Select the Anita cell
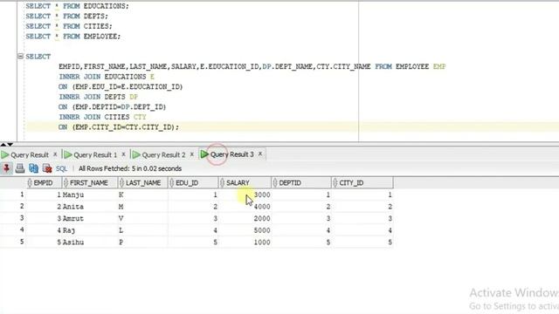 (73, 207)
